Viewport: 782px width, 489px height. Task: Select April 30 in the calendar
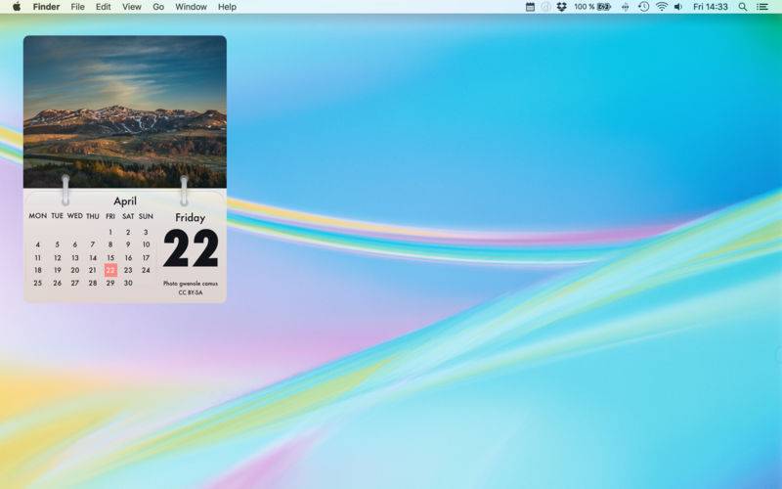[128, 283]
